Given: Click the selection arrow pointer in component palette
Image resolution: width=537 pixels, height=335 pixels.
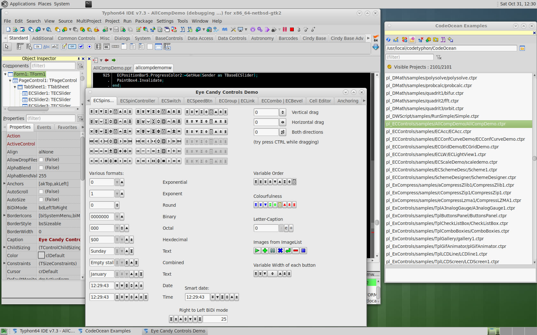Looking at the screenshot, I should 7,47.
